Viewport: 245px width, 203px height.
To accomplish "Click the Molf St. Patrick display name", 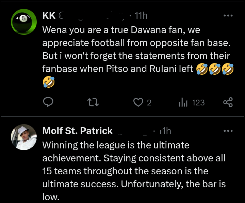I will 77,131.
